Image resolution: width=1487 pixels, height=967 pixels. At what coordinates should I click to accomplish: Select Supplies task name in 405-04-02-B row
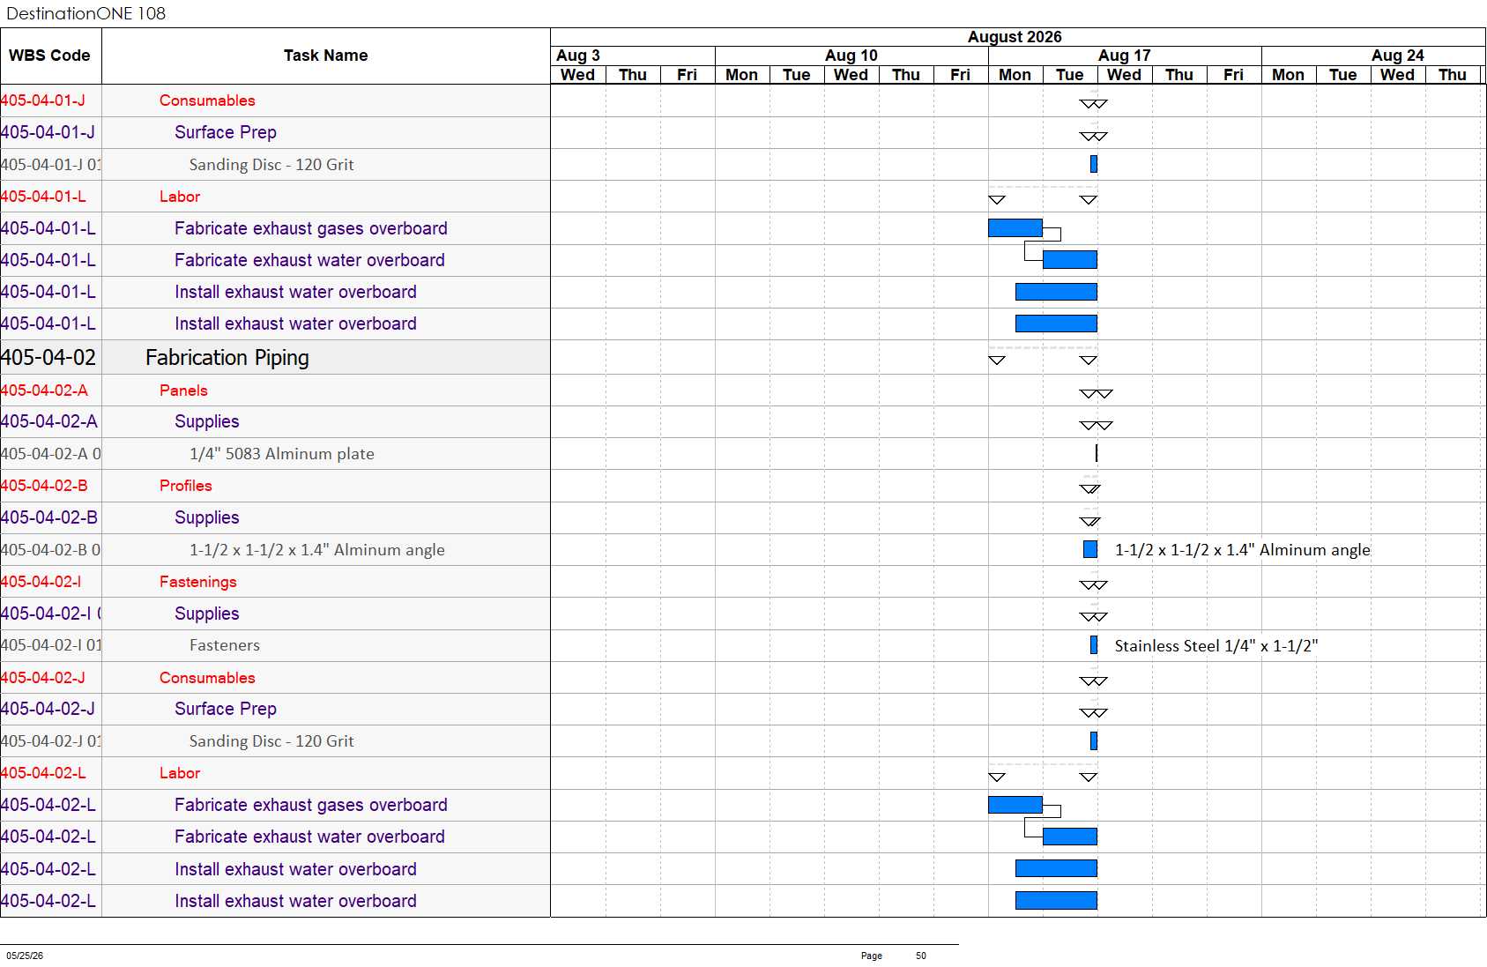pyautogui.click(x=207, y=517)
